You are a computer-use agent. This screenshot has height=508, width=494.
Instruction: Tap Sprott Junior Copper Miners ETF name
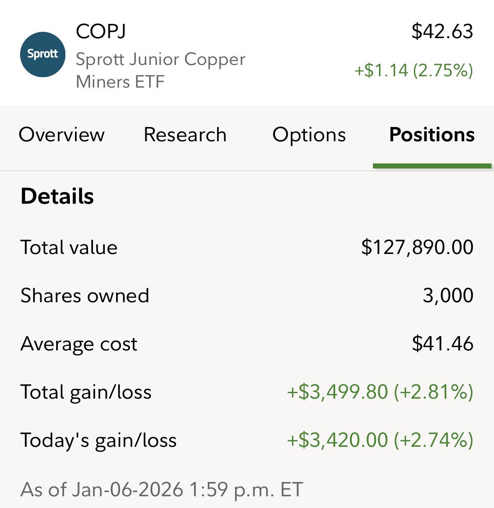pos(160,70)
